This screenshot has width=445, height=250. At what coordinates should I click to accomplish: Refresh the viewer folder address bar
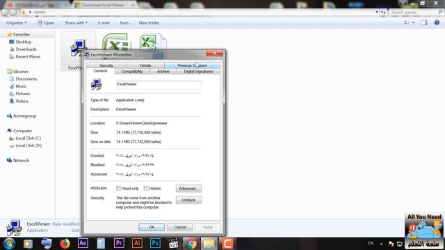coord(383,12)
